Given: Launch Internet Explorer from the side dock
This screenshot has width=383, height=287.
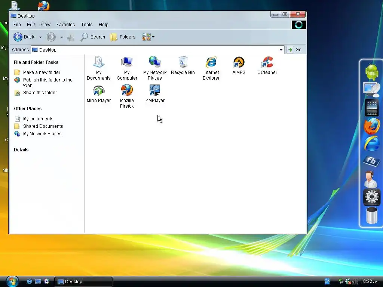Looking at the screenshot, I should 371,143.
